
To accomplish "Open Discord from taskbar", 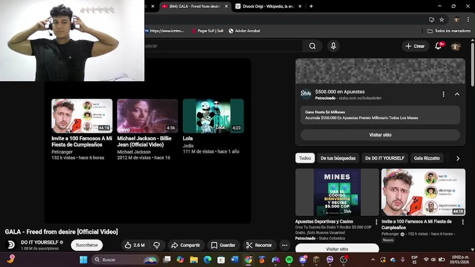I will click(x=303, y=260).
